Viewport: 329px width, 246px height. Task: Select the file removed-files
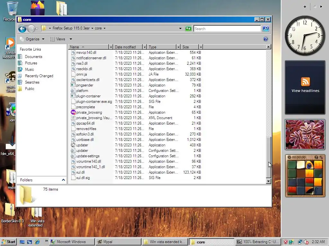point(86,129)
